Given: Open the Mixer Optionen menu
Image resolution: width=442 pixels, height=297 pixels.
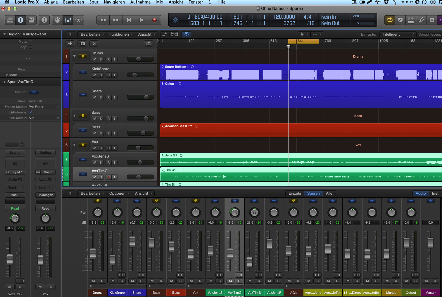Looking at the screenshot, I should pyautogui.click(x=119, y=193).
